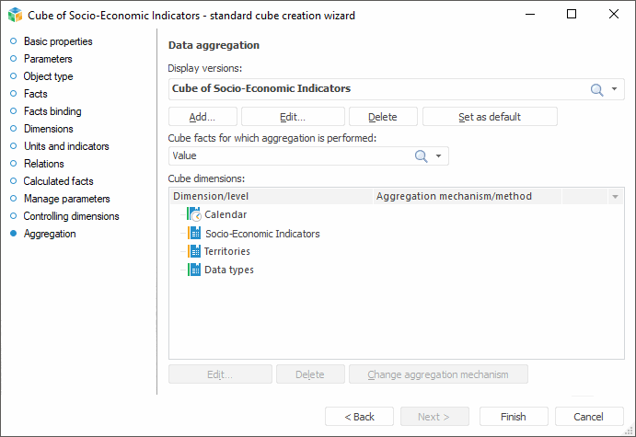Click the Finish button

(x=514, y=417)
